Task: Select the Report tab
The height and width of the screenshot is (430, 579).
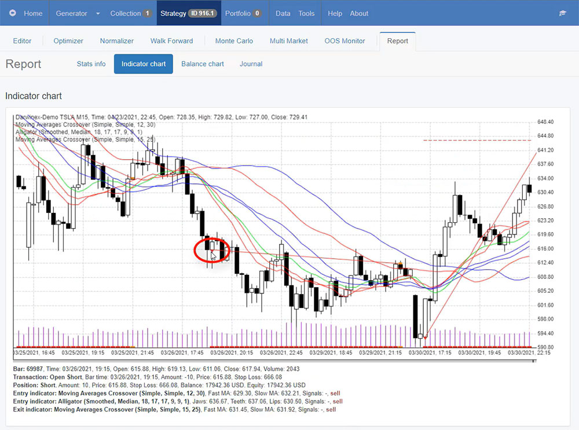Action: pyautogui.click(x=397, y=41)
